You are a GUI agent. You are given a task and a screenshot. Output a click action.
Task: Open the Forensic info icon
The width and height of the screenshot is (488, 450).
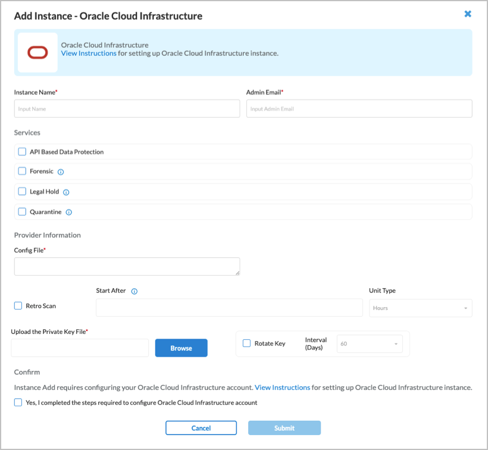pos(61,172)
